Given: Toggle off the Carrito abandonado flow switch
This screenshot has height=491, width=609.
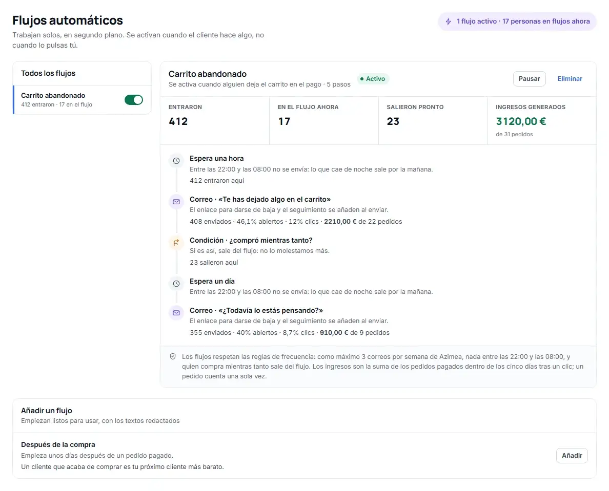Looking at the screenshot, I should 134,100.
